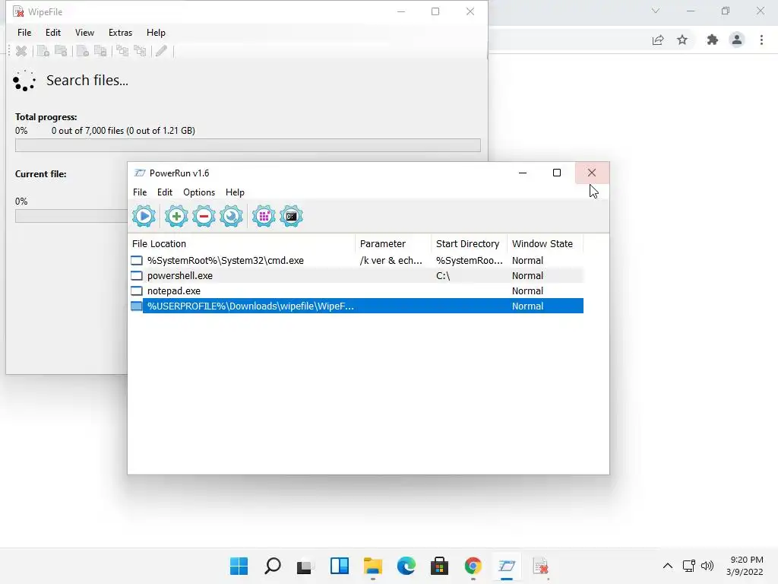The height and width of the screenshot is (584, 778).
Task: Click the network icon in the system tray
Action: point(688,566)
